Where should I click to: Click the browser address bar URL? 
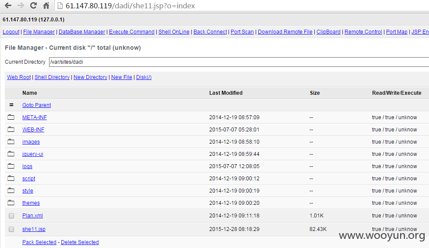point(130,6)
